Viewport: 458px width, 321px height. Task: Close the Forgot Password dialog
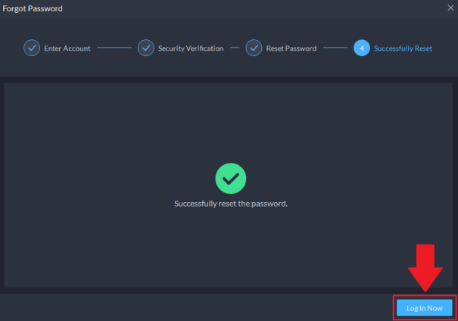click(x=450, y=8)
